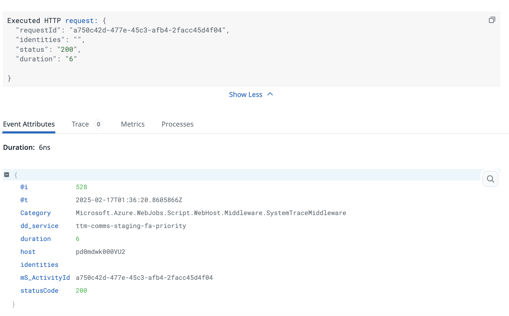
Task: Select the Trace tab
Action: [x=80, y=124]
